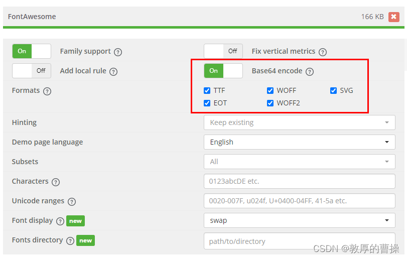Select the FontAwesome font name

pyautogui.click(x=32, y=17)
